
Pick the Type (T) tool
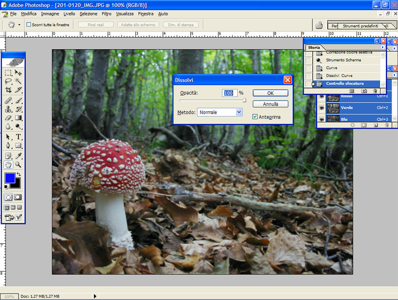18,136
